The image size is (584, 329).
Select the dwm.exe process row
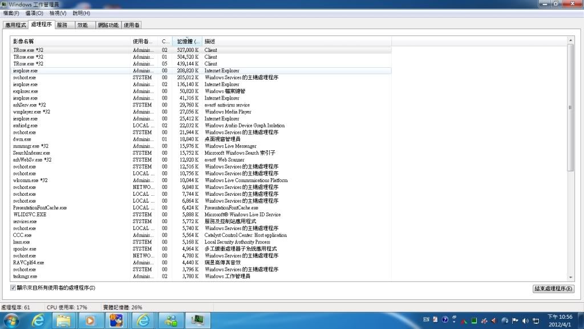[201, 139]
